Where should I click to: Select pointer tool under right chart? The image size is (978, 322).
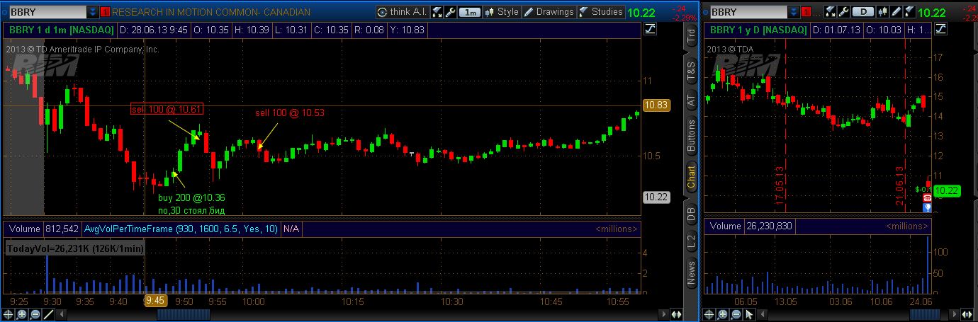749,314
